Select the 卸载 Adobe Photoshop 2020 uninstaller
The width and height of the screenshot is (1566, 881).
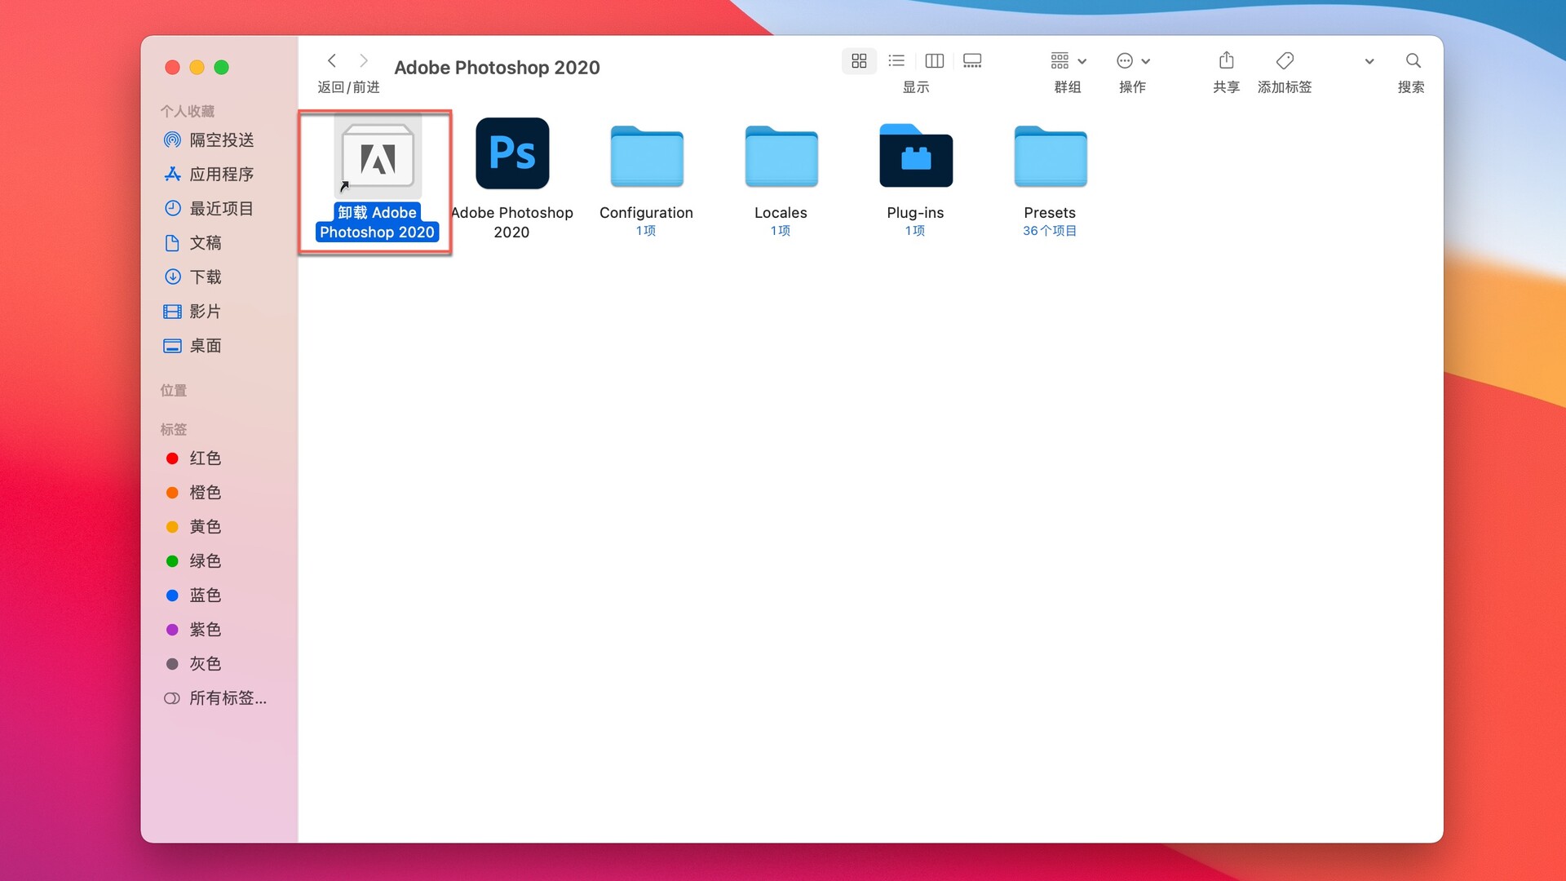point(376,159)
